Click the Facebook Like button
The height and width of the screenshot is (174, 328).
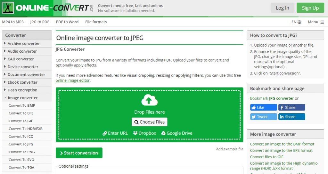263,108
